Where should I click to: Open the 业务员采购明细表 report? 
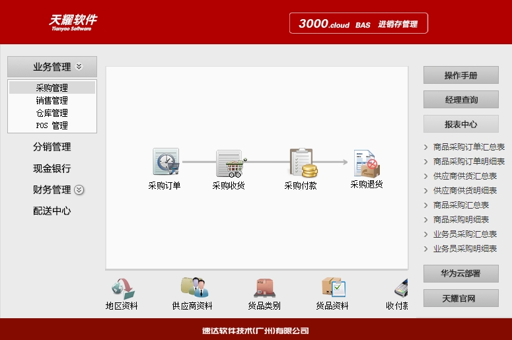click(x=465, y=249)
